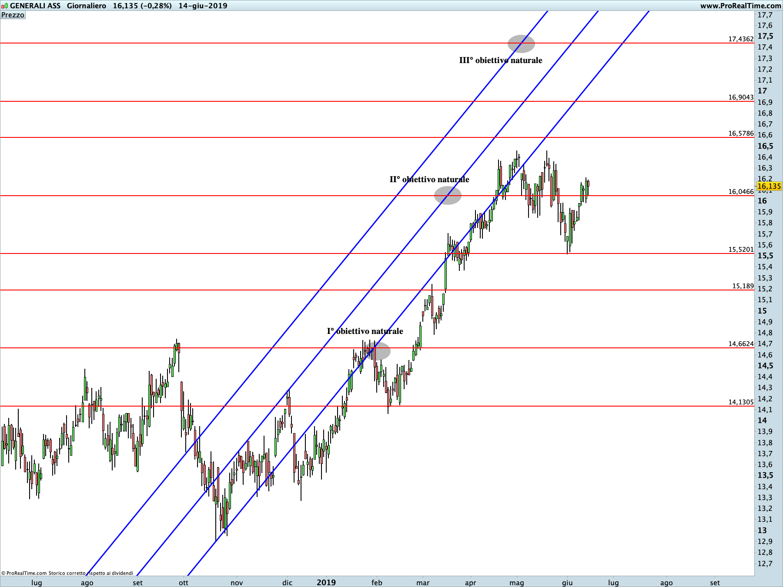Click the grey ellipse at third objective

click(521, 43)
